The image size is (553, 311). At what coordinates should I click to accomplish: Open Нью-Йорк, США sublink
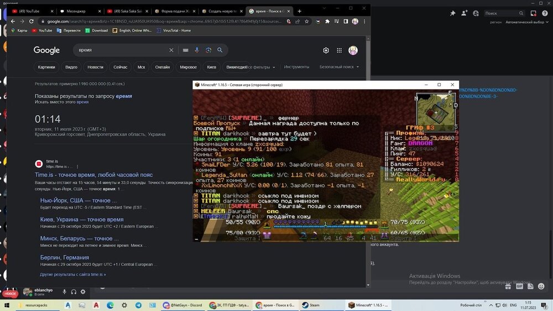click(79, 200)
